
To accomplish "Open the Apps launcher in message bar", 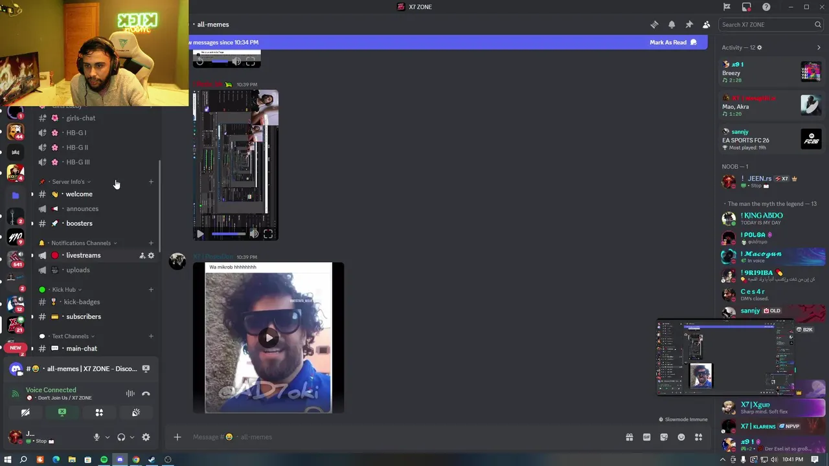I will tap(698, 437).
